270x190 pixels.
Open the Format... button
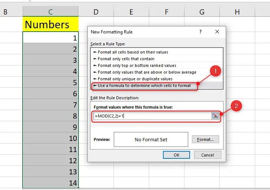point(205,139)
